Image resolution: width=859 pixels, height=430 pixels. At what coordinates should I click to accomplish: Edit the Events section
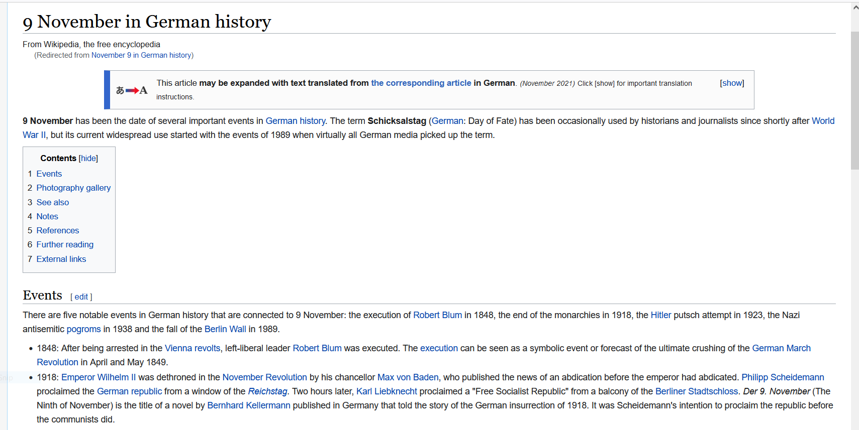pyautogui.click(x=81, y=297)
